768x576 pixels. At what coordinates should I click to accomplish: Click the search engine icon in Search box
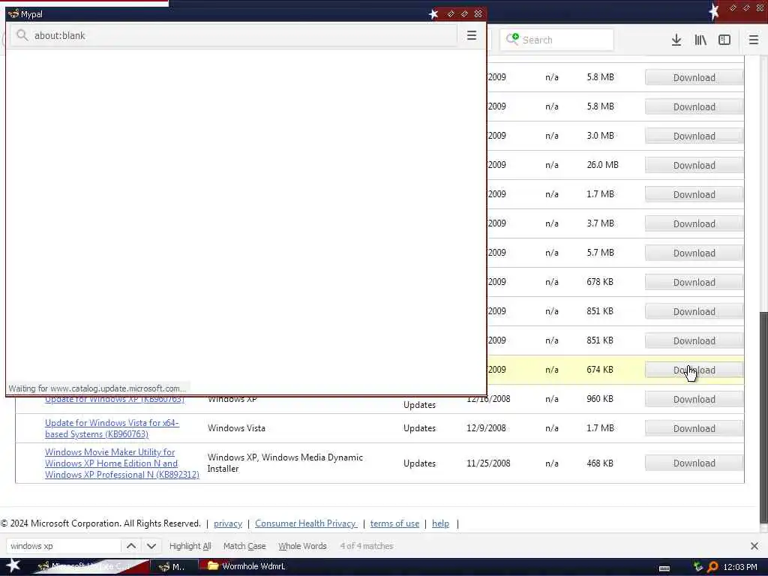(512, 39)
